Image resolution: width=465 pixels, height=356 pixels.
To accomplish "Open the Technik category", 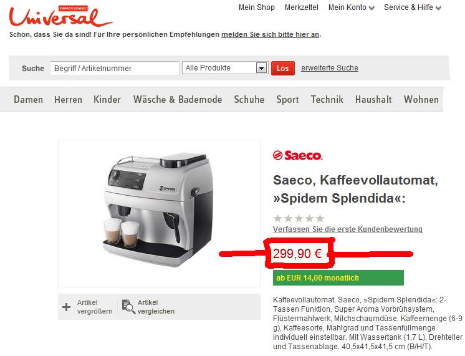I will pos(327,99).
